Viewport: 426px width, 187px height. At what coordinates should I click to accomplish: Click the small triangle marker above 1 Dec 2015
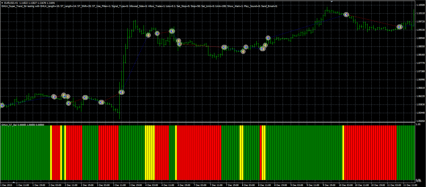point(14,182)
